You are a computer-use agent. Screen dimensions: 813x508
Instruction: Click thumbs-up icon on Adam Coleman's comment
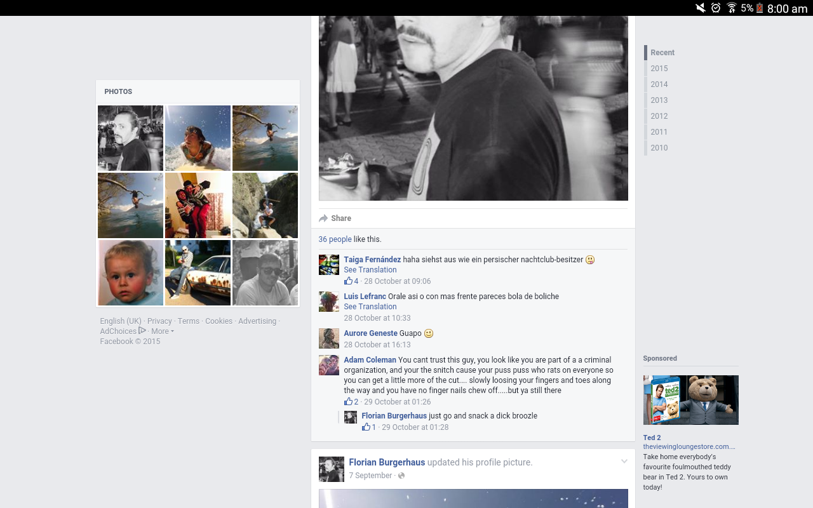click(x=348, y=401)
